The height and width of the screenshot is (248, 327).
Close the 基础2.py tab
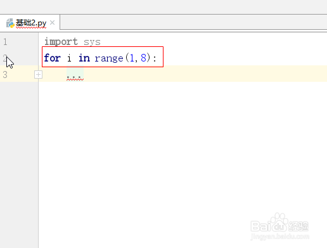click(x=53, y=22)
